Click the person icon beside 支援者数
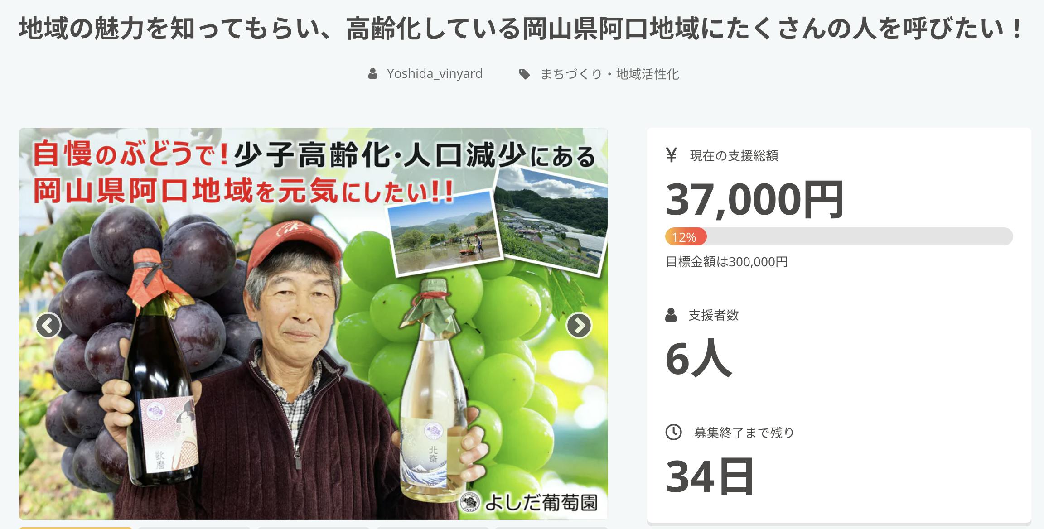 [671, 315]
